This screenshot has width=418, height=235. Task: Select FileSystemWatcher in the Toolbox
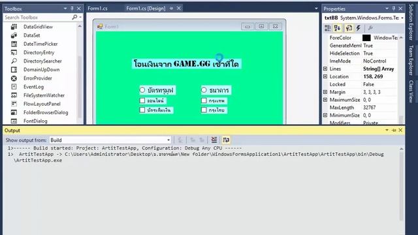pyautogui.click(x=44, y=95)
